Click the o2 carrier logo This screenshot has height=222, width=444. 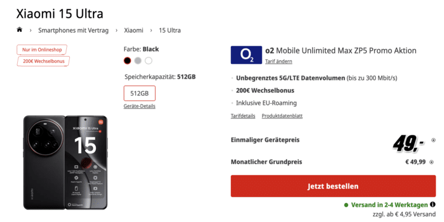[x=246, y=55]
